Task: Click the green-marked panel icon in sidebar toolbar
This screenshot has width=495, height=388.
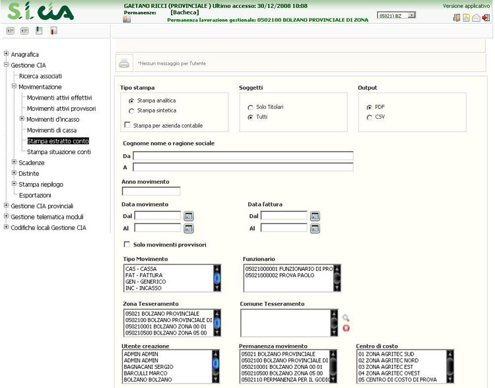Action: click(x=39, y=30)
